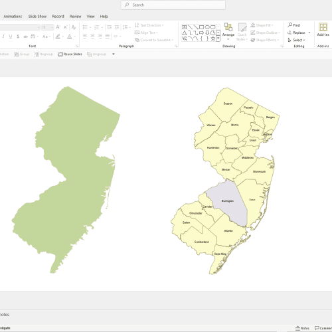Select the Freeform shape tool
The image size is (332, 332).
212,33
